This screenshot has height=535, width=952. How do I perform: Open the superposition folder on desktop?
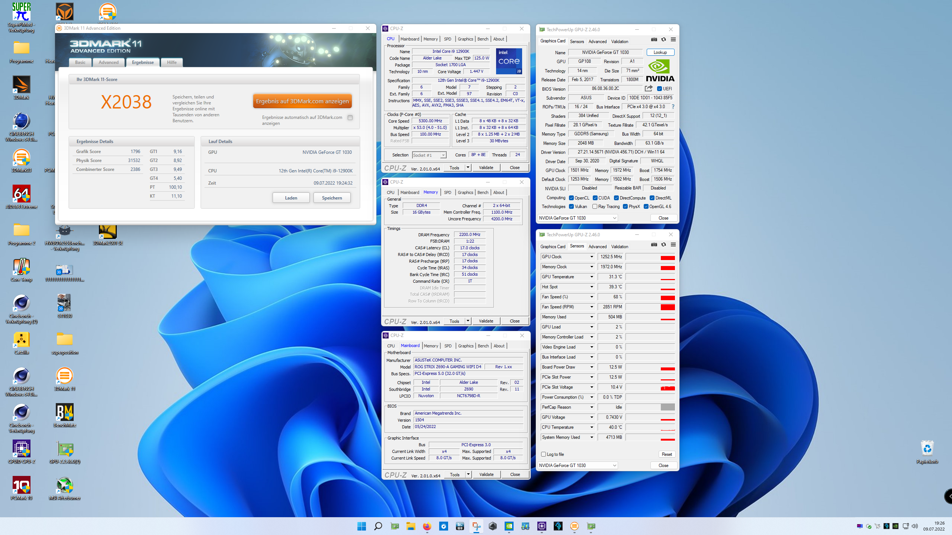[x=65, y=343]
